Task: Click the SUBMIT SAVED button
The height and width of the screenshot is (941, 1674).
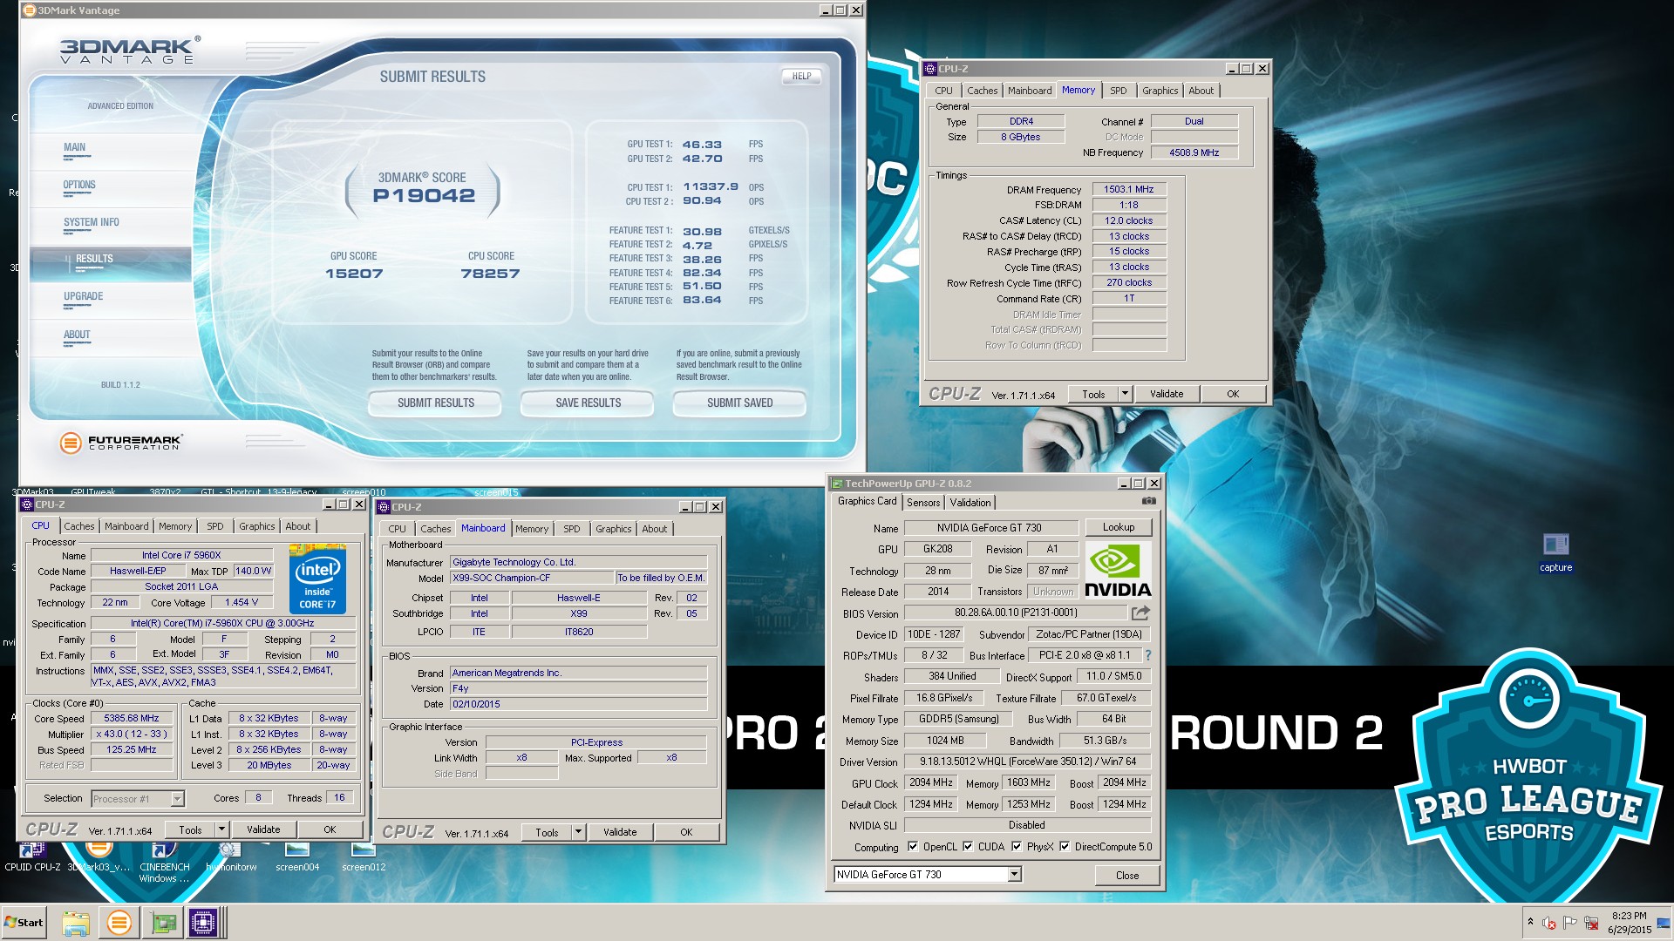Action: (x=739, y=403)
